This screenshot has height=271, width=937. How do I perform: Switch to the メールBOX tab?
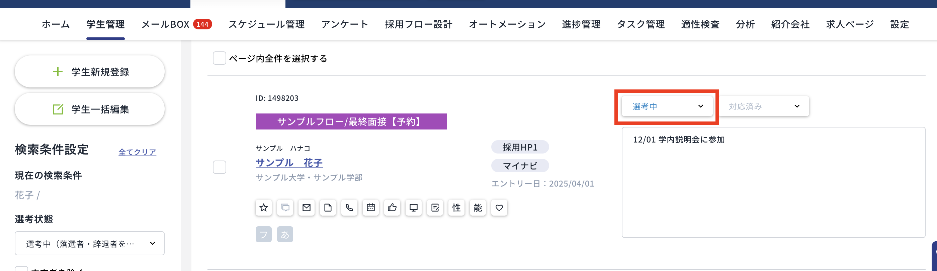(x=166, y=24)
